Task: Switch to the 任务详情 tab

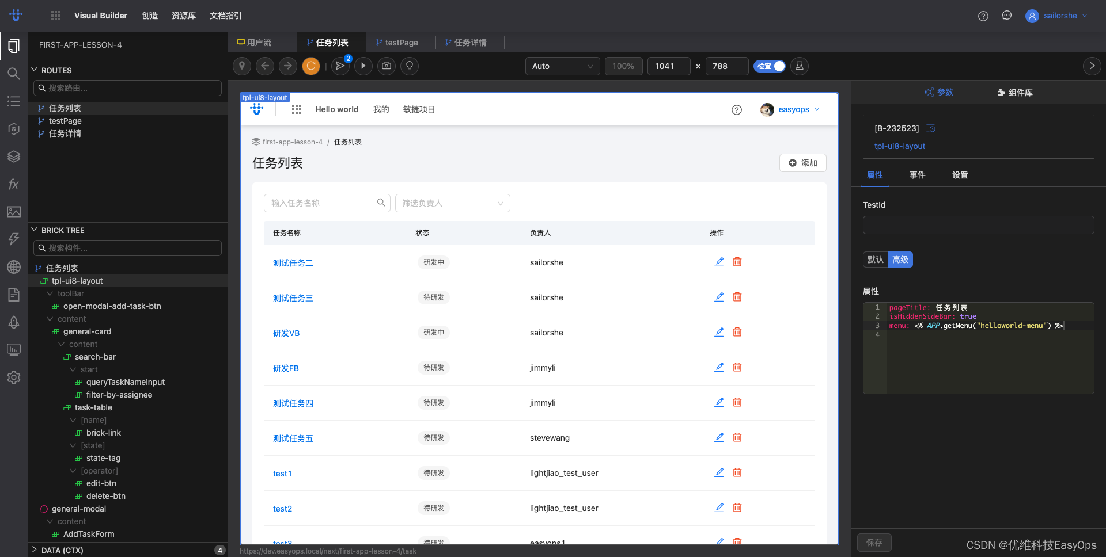Action: pos(466,43)
